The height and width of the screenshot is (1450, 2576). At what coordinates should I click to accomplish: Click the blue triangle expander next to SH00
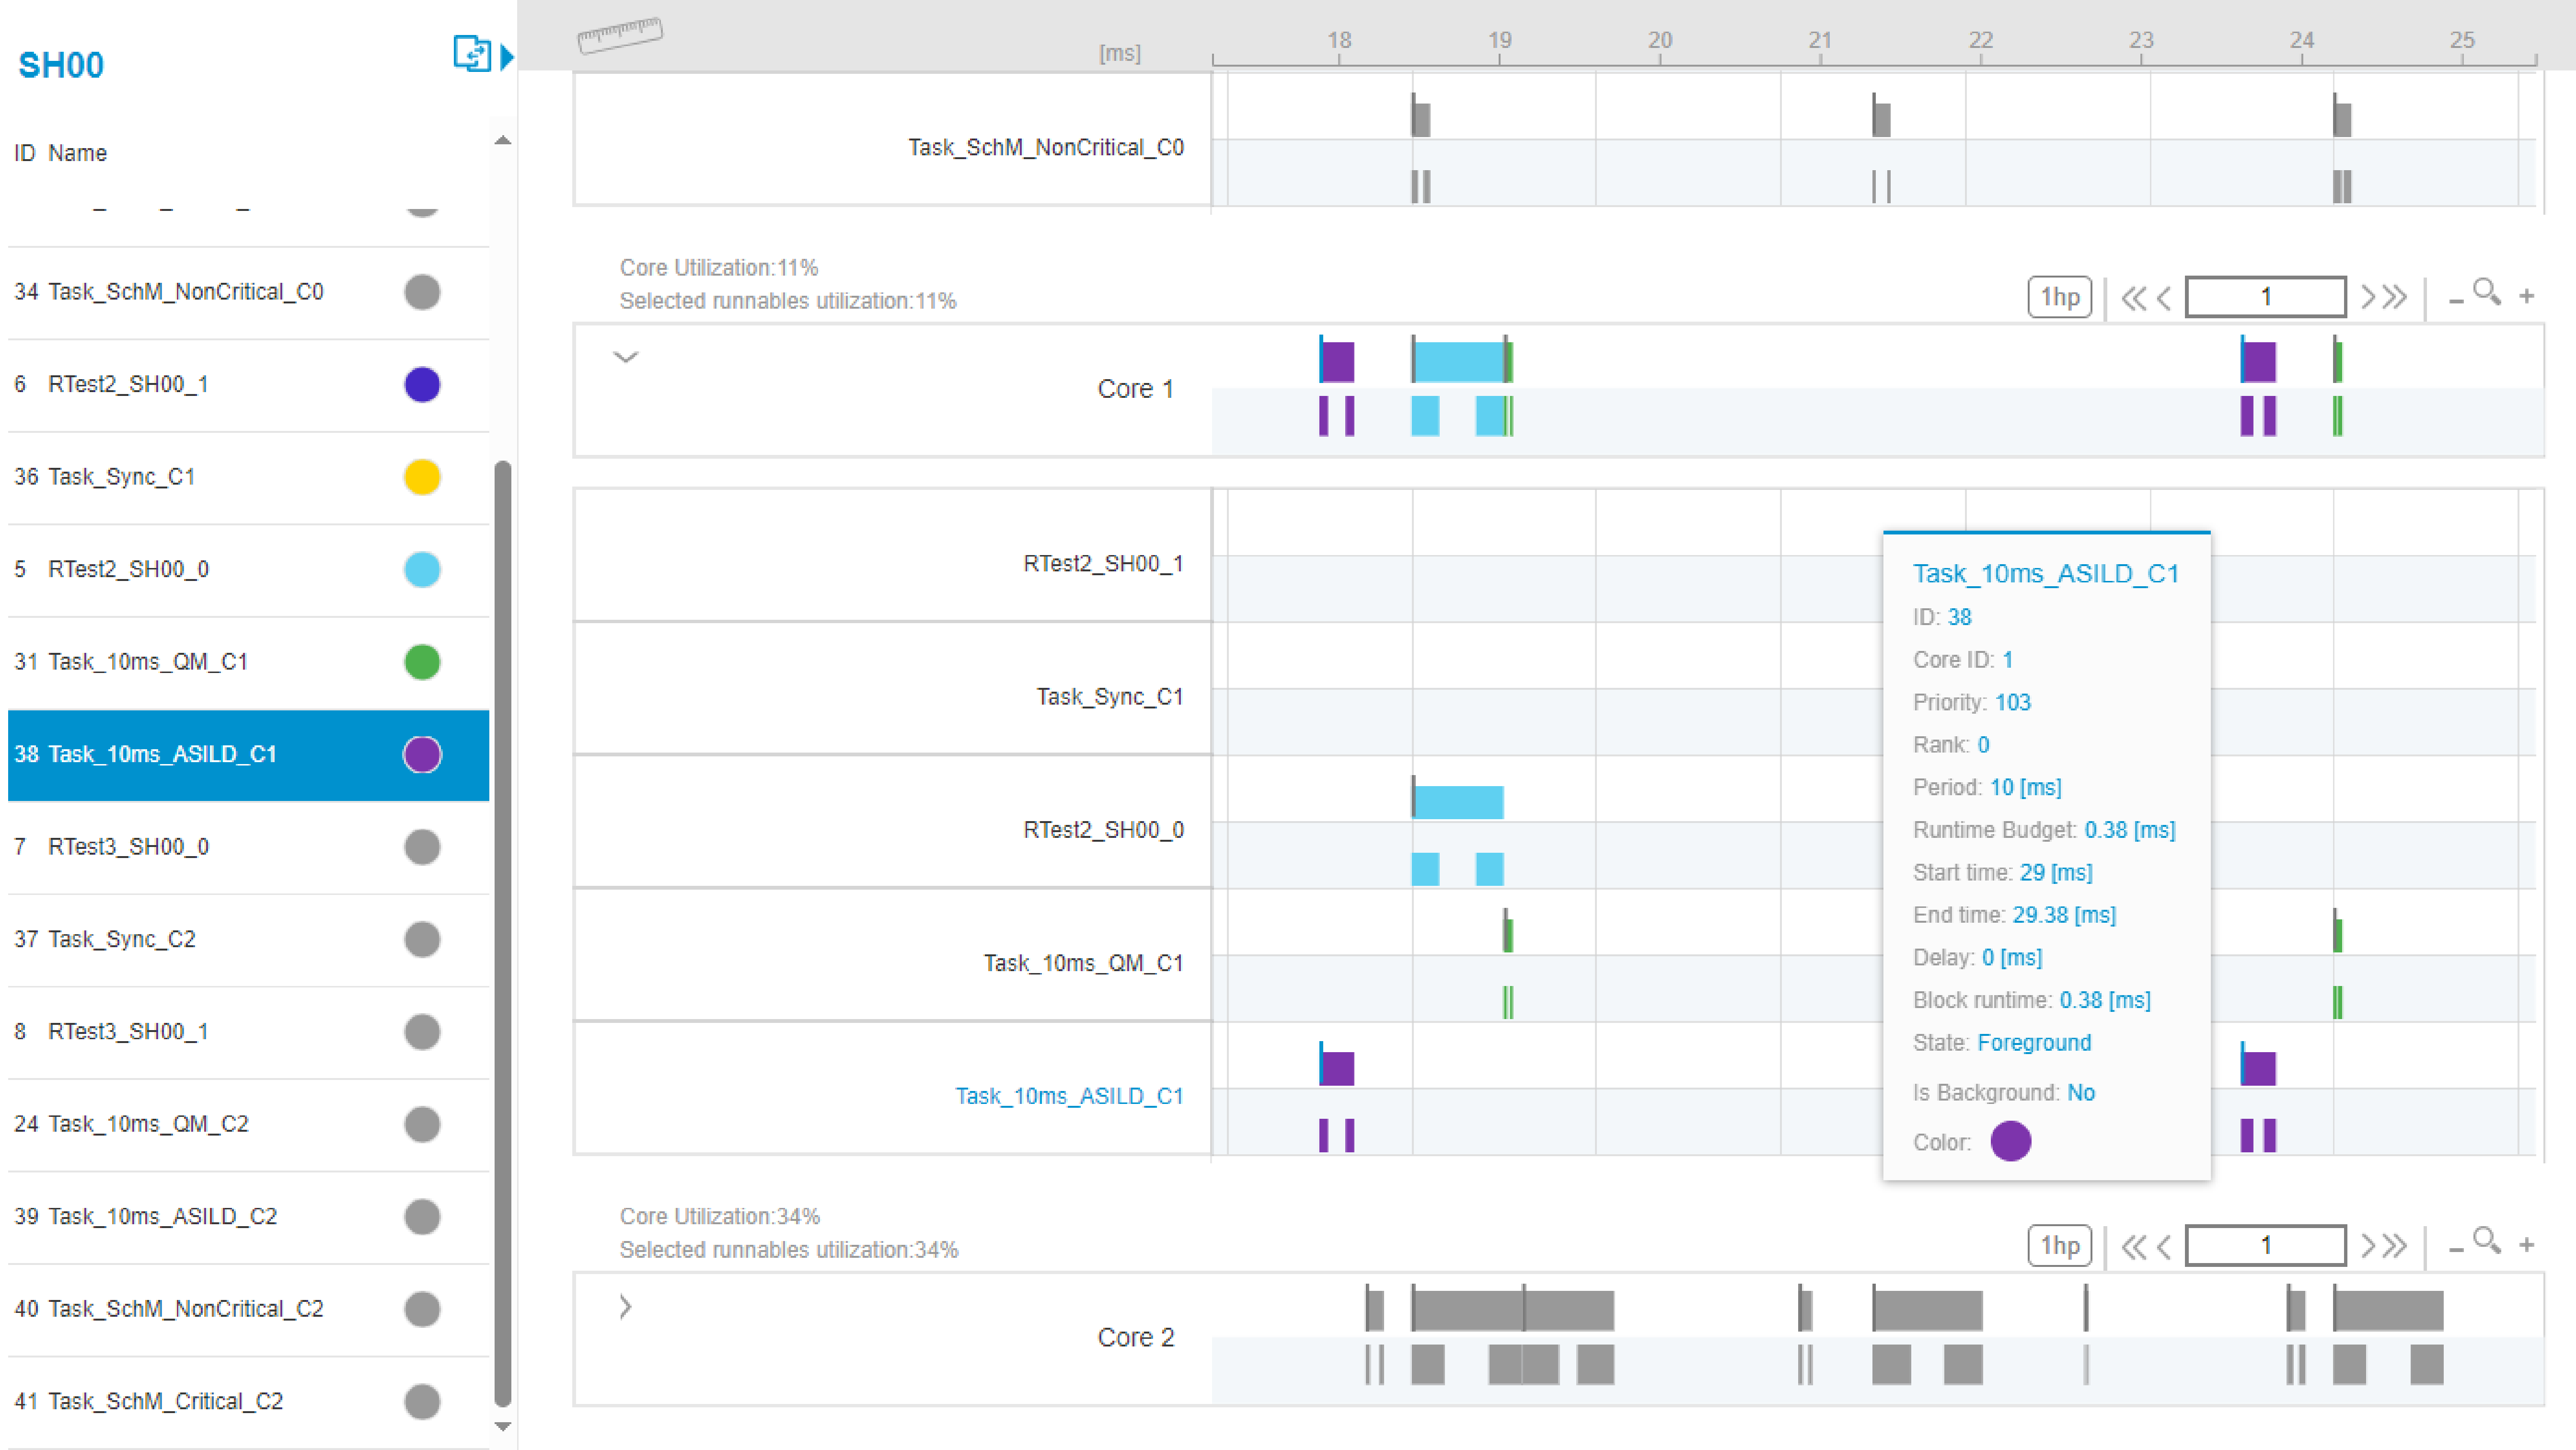pos(507,57)
